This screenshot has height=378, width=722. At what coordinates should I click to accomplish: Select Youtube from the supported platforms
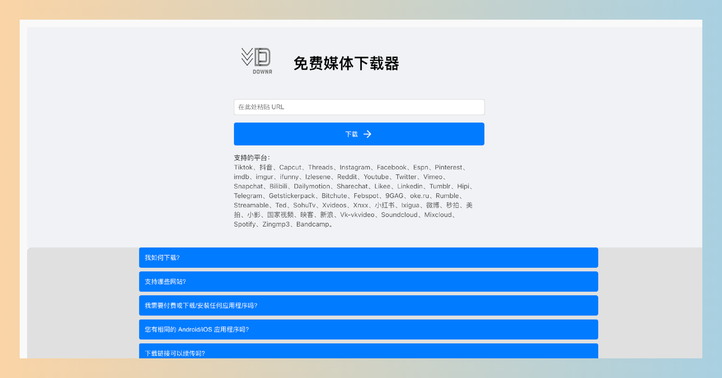pyautogui.click(x=377, y=176)
